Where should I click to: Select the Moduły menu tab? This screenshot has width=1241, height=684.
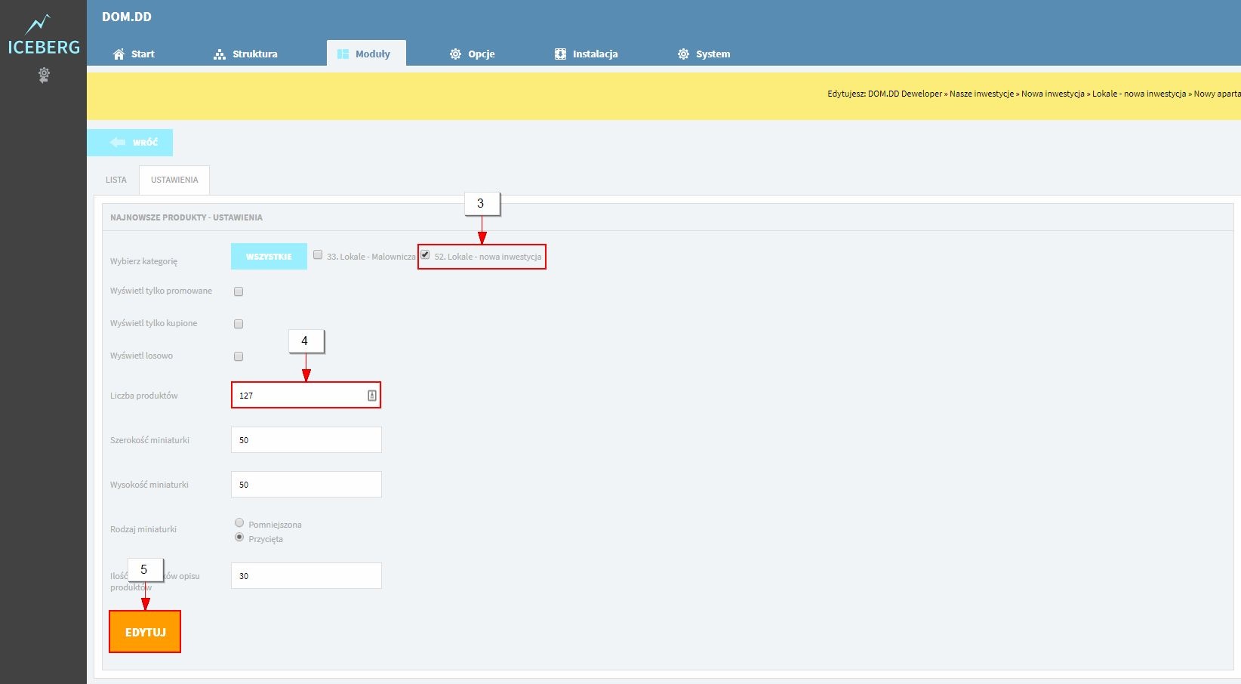(x=366, y=54)
